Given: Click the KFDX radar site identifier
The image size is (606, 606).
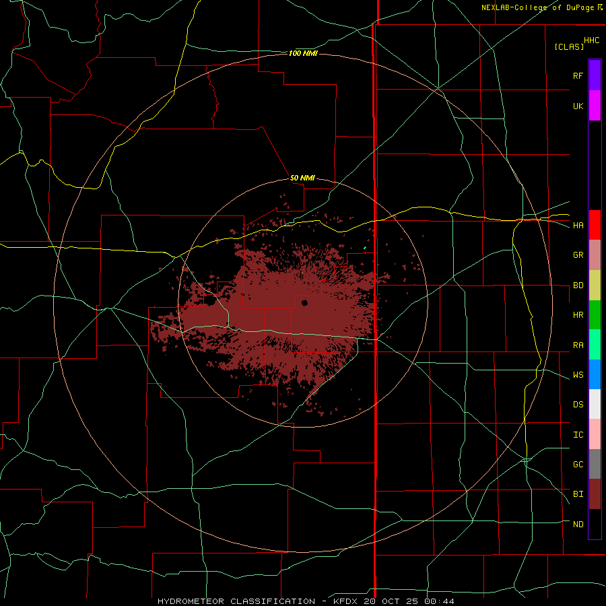Looking at the screenshot, I should point(346,601).
